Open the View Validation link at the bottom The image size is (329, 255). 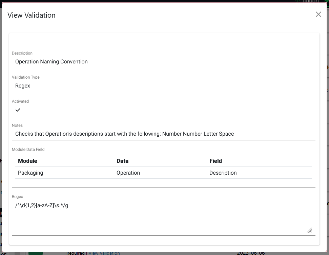pyautogui.click(x=104, y=253)
